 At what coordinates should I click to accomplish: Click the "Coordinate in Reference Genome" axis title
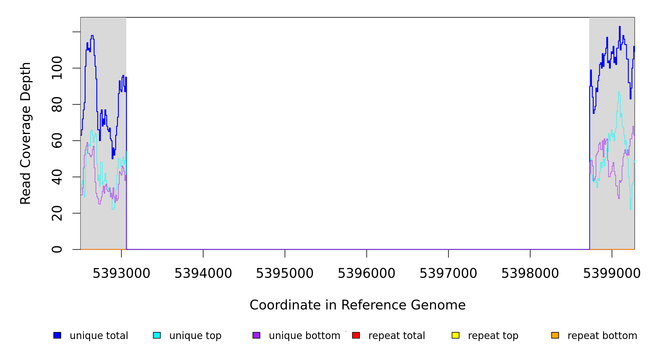357,305
